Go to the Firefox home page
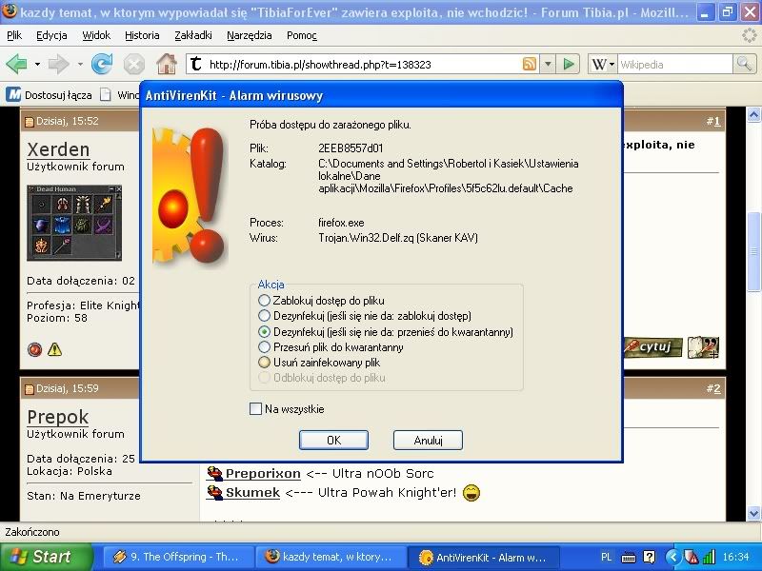 click(166, 65)
